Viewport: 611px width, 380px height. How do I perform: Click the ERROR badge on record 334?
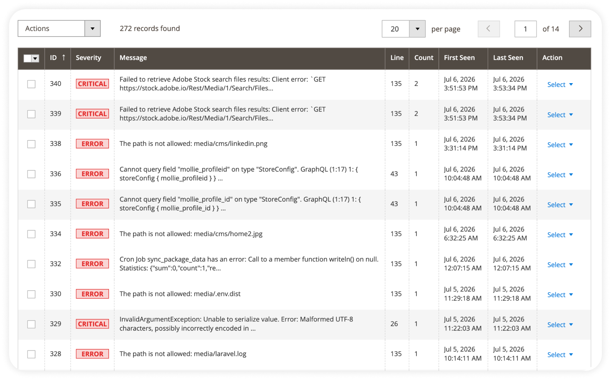click(x=92, y=234)
